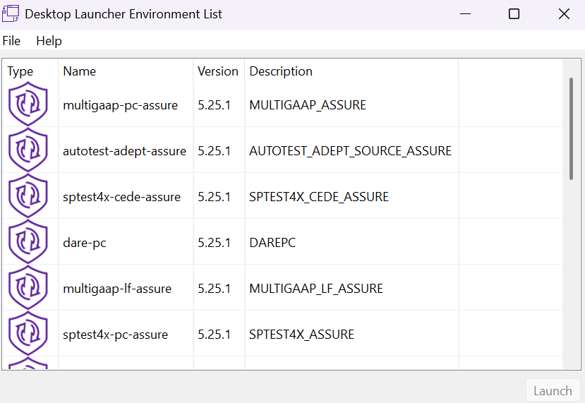Select the dare-pc environment name

click(x=85, y=243)
